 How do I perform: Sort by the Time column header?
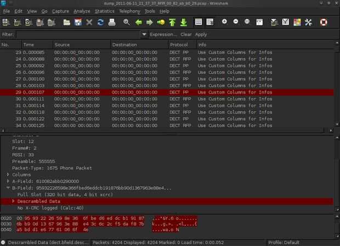pyautogui.click(x=37, y=44)
